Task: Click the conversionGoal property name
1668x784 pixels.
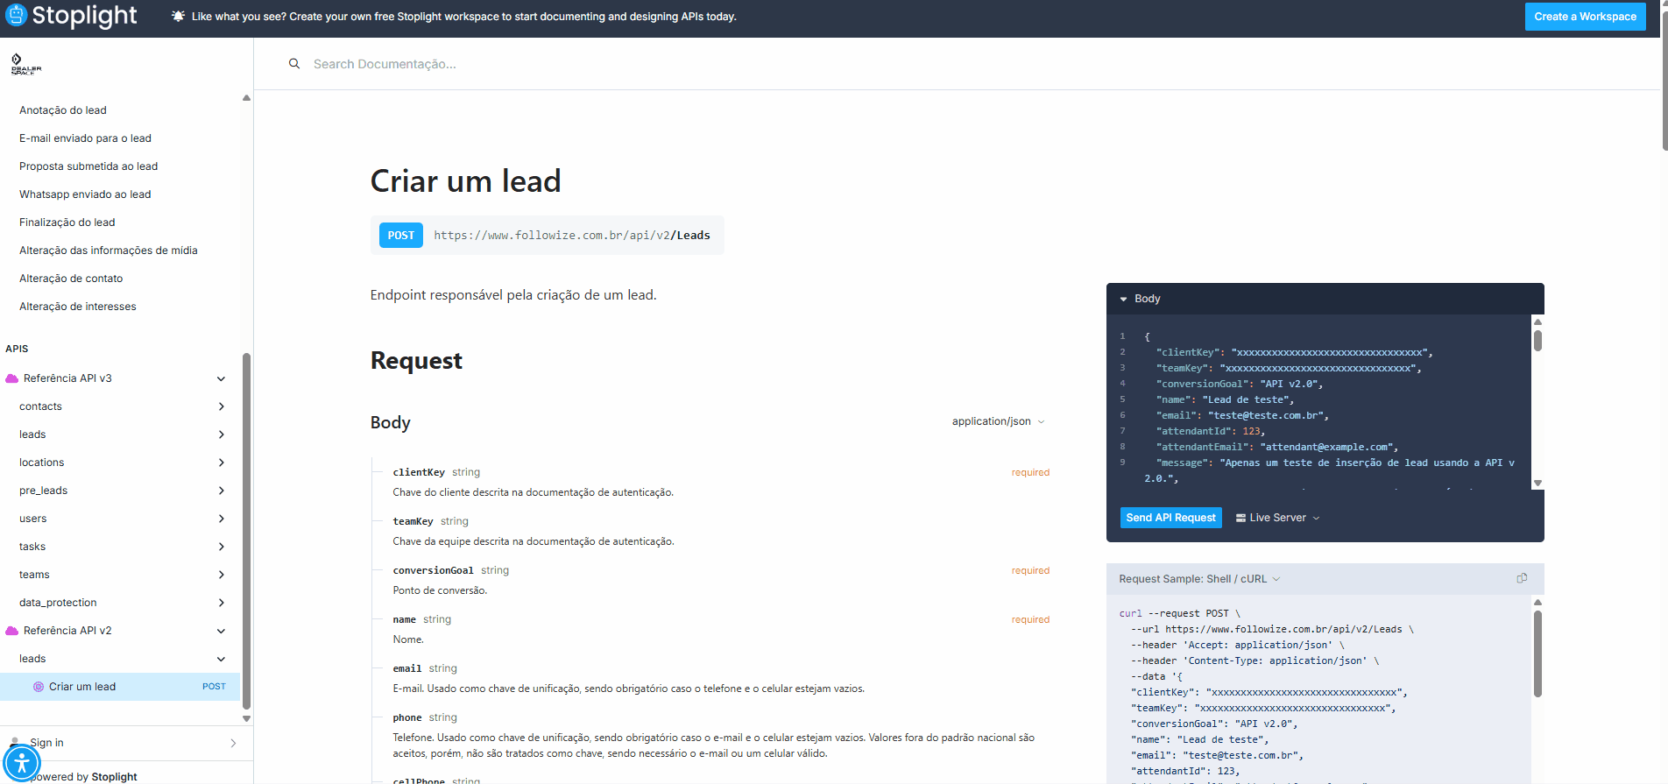Action: point(433,570)
